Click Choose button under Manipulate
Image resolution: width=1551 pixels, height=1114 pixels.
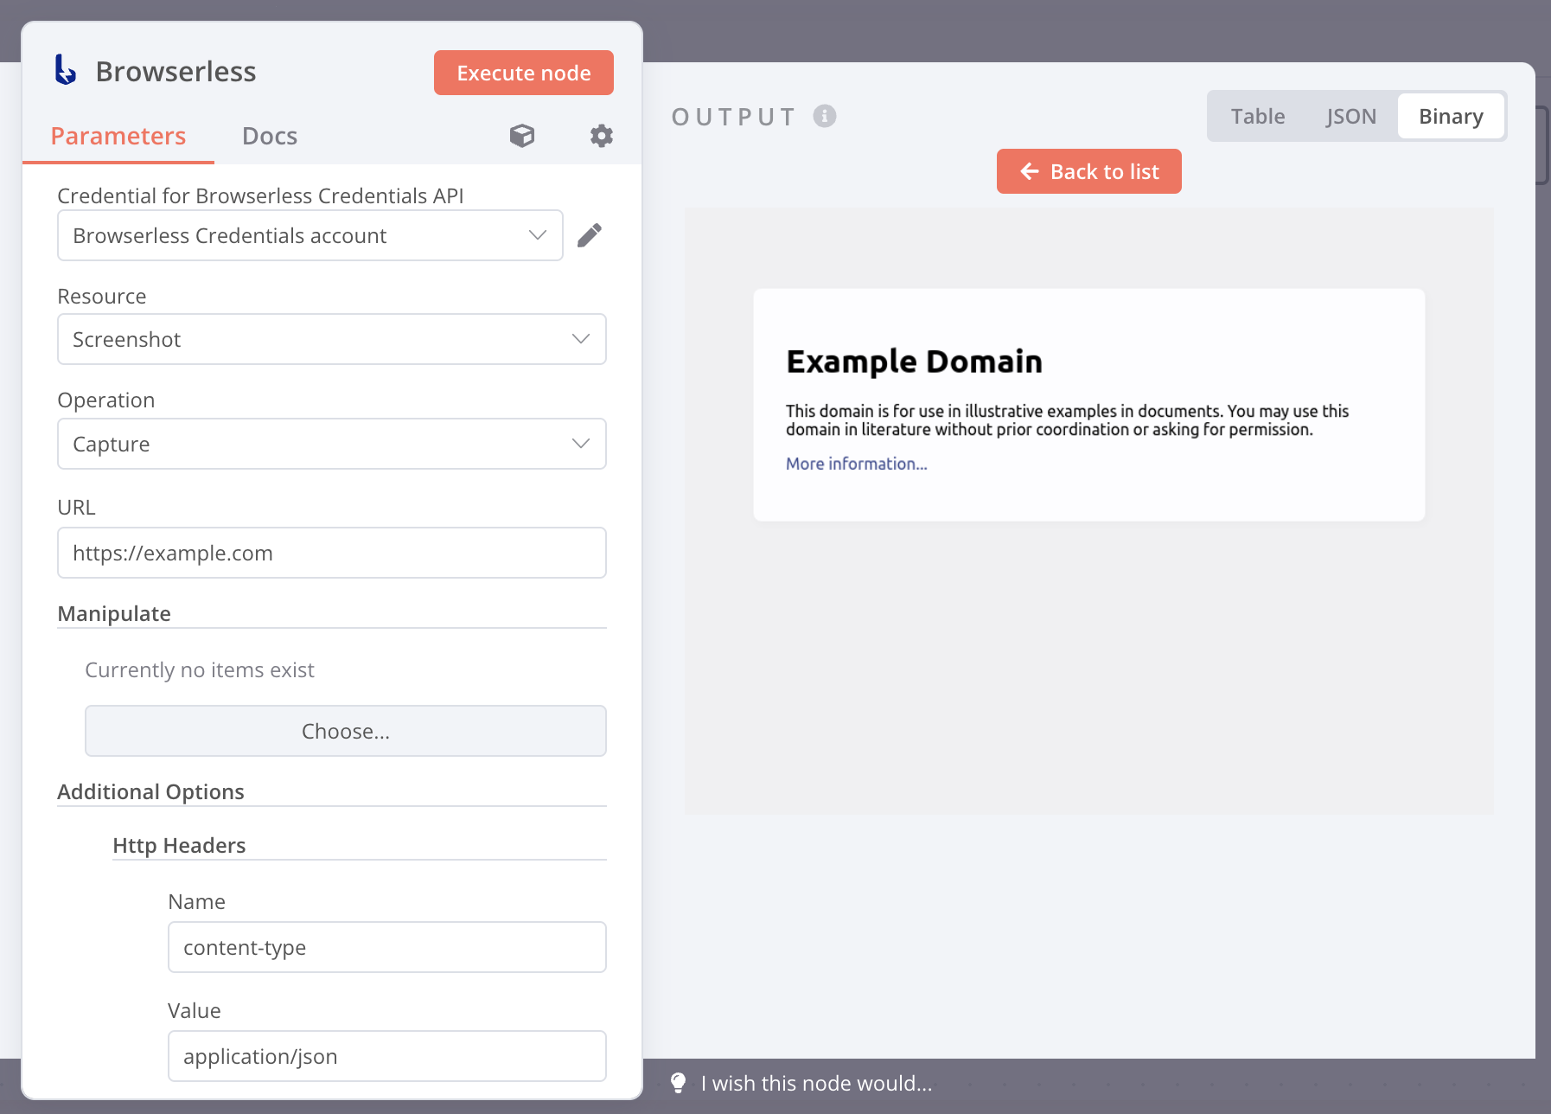coord(346,731)
